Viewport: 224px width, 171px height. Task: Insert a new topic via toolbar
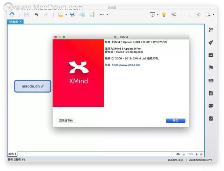tap(61, 15)
